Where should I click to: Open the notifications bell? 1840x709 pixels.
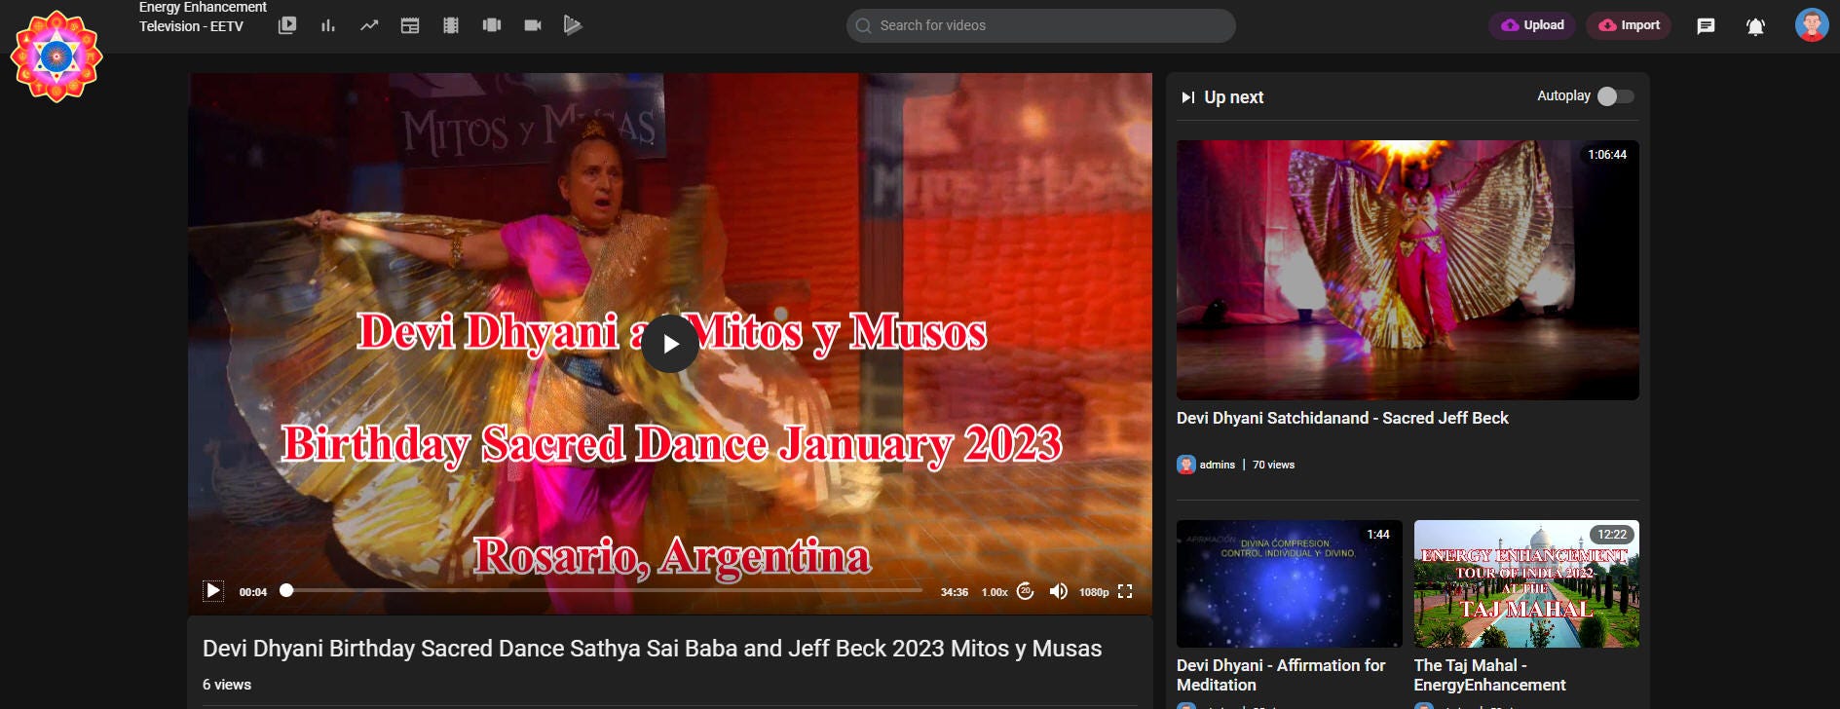point(1755,26)
